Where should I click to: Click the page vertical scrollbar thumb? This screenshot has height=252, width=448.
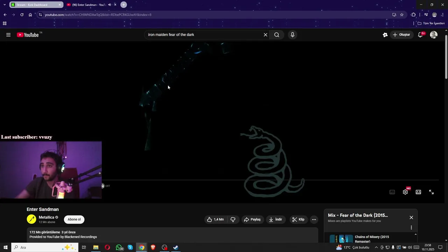446,57
